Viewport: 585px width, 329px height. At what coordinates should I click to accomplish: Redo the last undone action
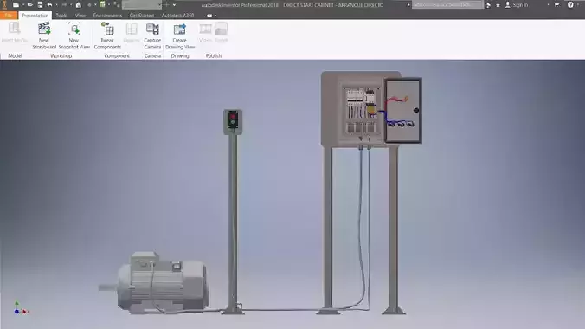tap(64, 5)
